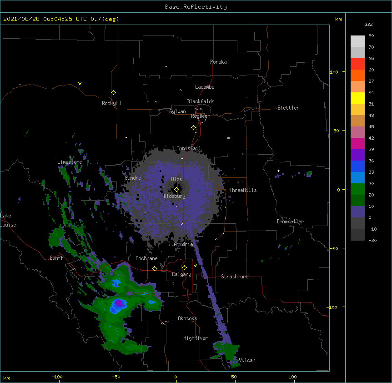Click the radar site marker between Olds and Didsbury
Screen dimensions: 392x383
coord(176,190)
